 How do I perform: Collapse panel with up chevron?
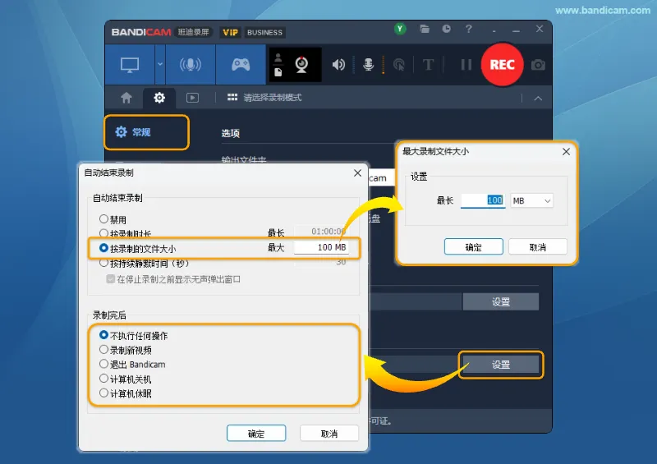point(538,99)
